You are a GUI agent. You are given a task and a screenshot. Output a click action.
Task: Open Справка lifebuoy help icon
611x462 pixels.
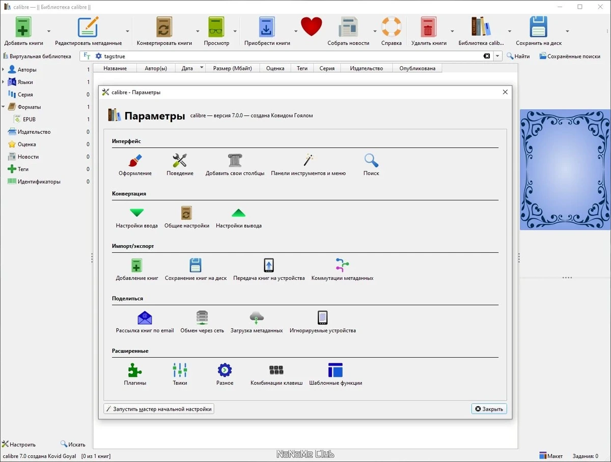pos(392,31)
